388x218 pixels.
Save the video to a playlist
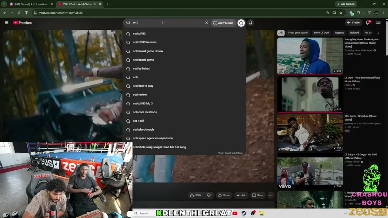click(x=258, y=195)
